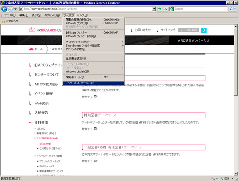Expand ポップアップ ブロック submenu
The height and width of the screenshot is (181, 239).
(93, 42)
